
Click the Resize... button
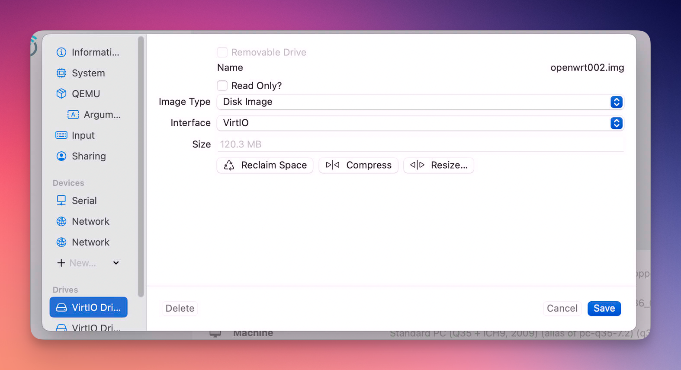[x=438, y=165]
